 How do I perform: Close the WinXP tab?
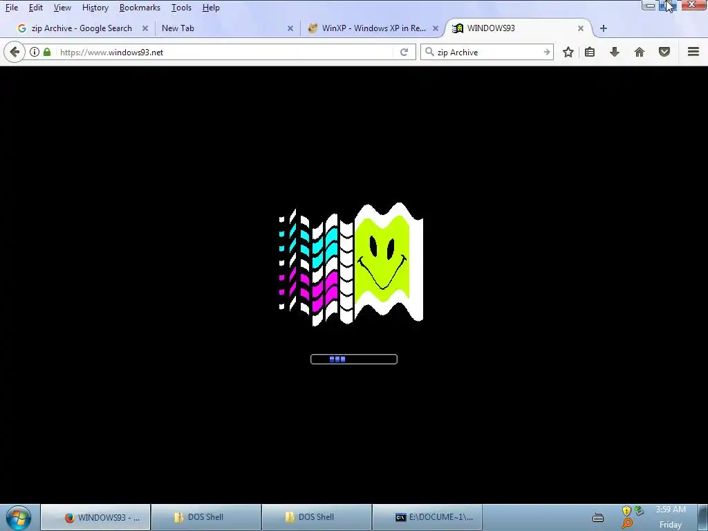point(436,28)
